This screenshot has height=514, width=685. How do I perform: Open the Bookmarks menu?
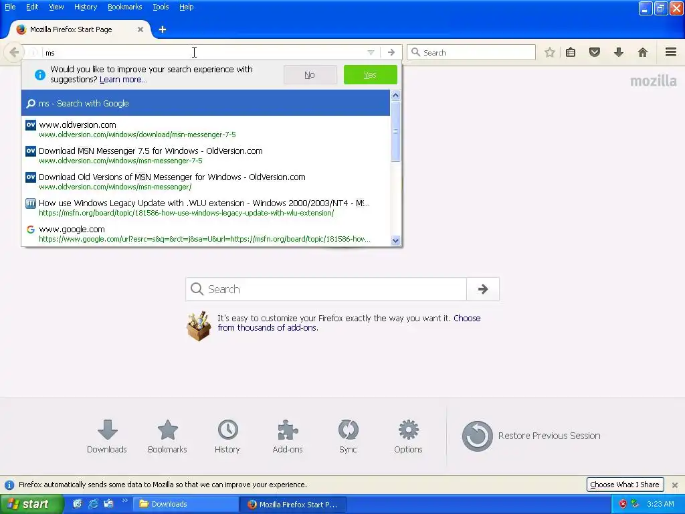click(x=125, y=7)
